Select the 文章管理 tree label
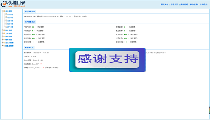 9,33
